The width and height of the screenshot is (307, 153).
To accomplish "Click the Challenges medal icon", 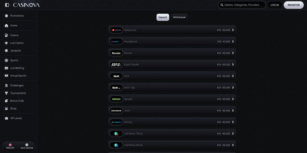I will click(7, 85).
